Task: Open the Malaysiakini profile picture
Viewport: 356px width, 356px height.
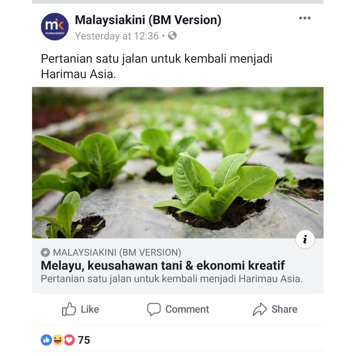Action: point(55,27)
